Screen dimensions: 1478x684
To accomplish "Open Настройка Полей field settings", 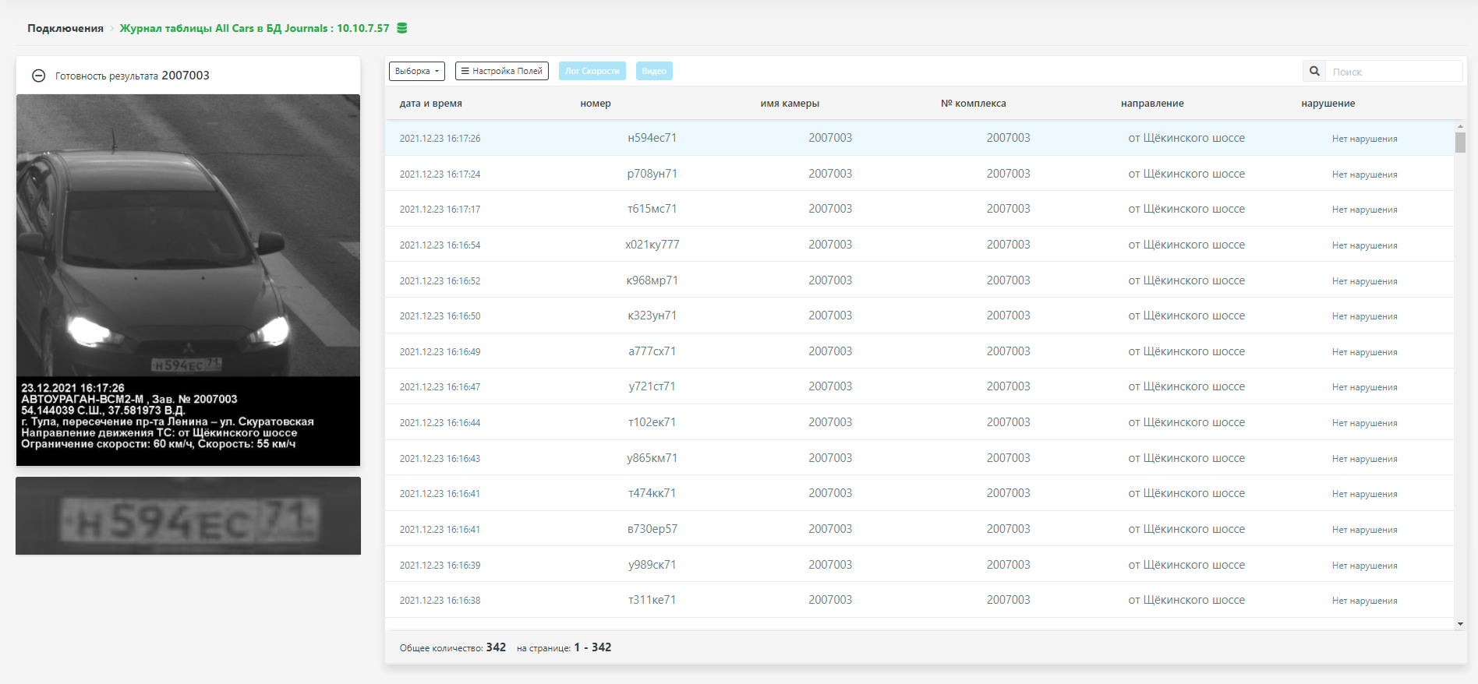I will pos(501,71).
